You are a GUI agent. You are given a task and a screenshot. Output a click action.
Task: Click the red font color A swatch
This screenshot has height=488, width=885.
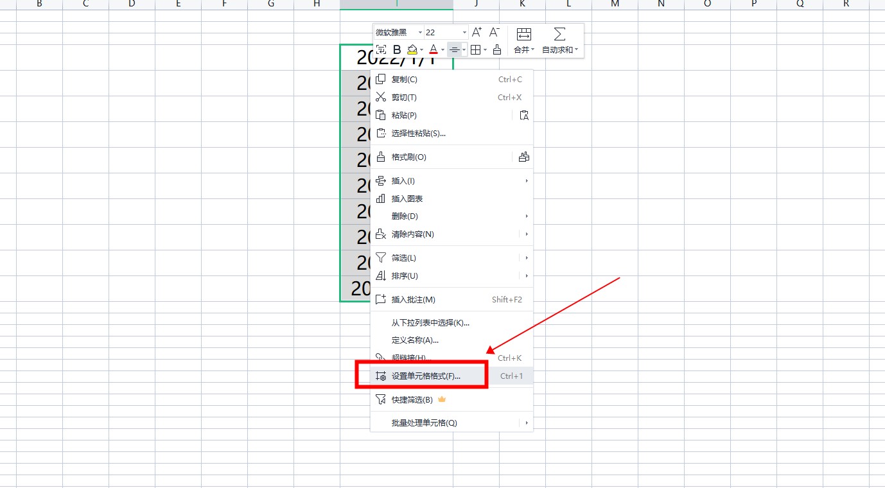point(434,49)
